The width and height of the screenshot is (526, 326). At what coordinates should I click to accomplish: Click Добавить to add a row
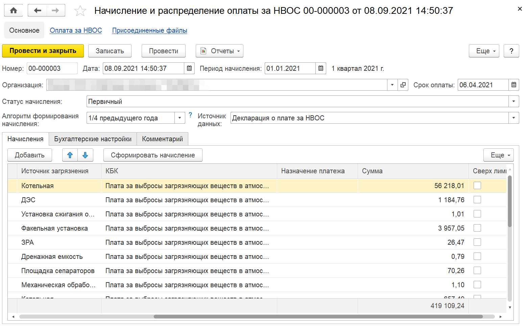pyautogui.click(x=30, y=155)
